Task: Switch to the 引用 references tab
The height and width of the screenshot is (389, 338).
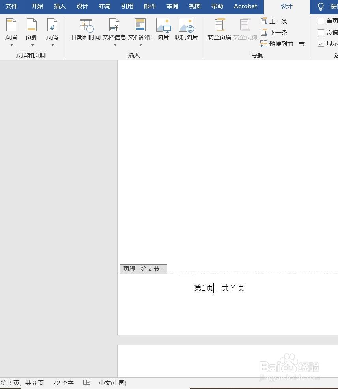Action: point(127,6)
